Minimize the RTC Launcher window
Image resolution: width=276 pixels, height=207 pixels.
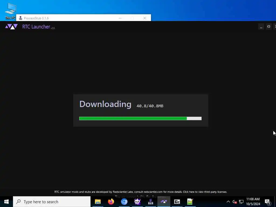261,27
